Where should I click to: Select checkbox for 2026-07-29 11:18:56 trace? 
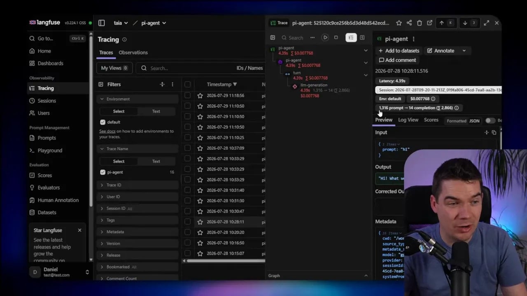pyautogui.click(x=187, y=95)
